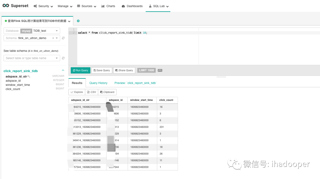Image resolution: width=320 pixels, height=179 pixels.
Task: Open the Schema dropdown arrow
Action: pyautogui.click(x=57, y=38)
